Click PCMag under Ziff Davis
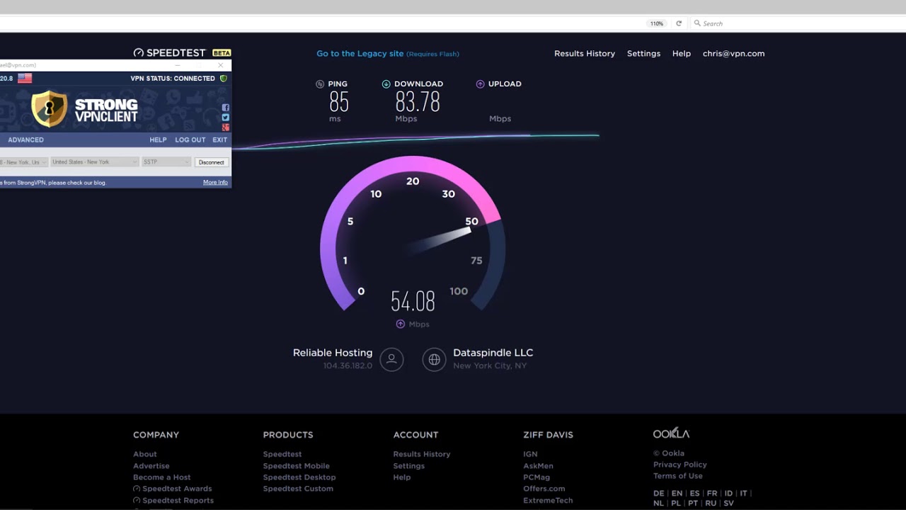This screenshot has height=510, width=906. coord(537,477)
